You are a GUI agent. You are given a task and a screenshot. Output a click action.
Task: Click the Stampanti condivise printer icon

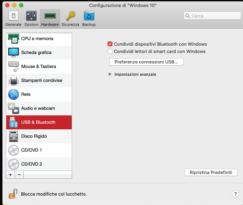click(x=14, y=81)
